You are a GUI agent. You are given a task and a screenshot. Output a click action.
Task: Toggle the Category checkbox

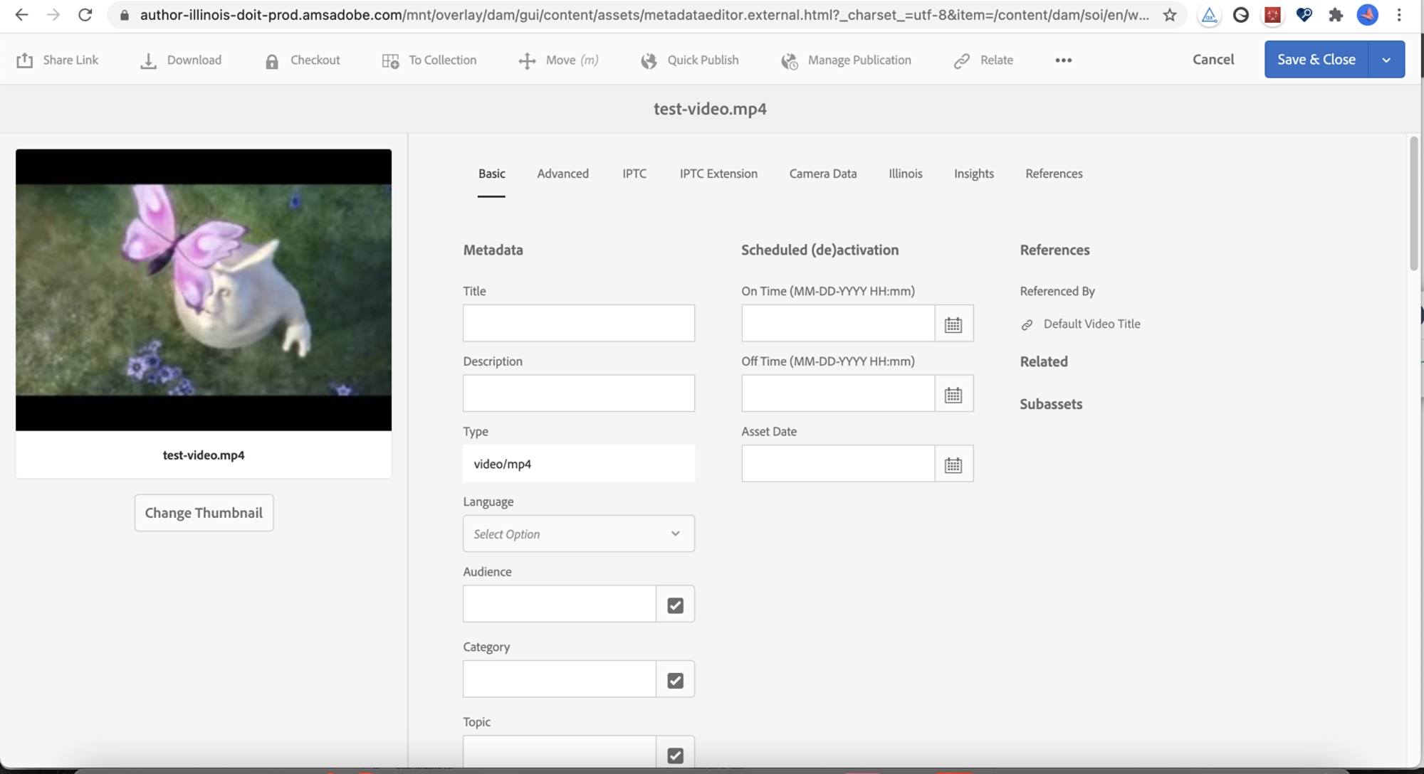[x=674, y=679]
